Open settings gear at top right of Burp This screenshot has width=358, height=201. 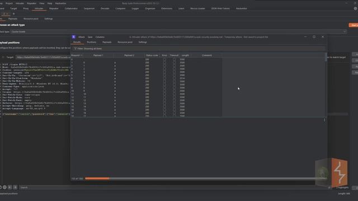356,8
